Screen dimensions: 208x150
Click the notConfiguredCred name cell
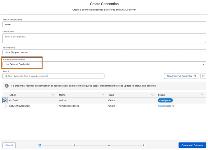(69, 106)
